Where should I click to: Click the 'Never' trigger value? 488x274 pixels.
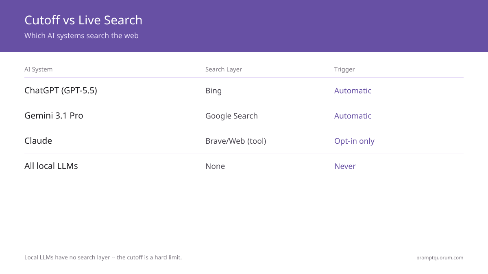(345, 166)
